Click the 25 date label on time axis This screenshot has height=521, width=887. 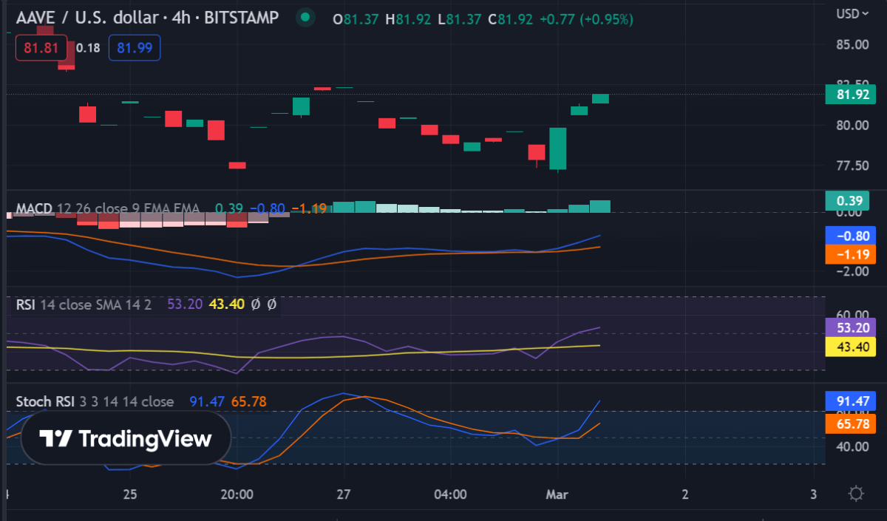click(x=130, y=494)
